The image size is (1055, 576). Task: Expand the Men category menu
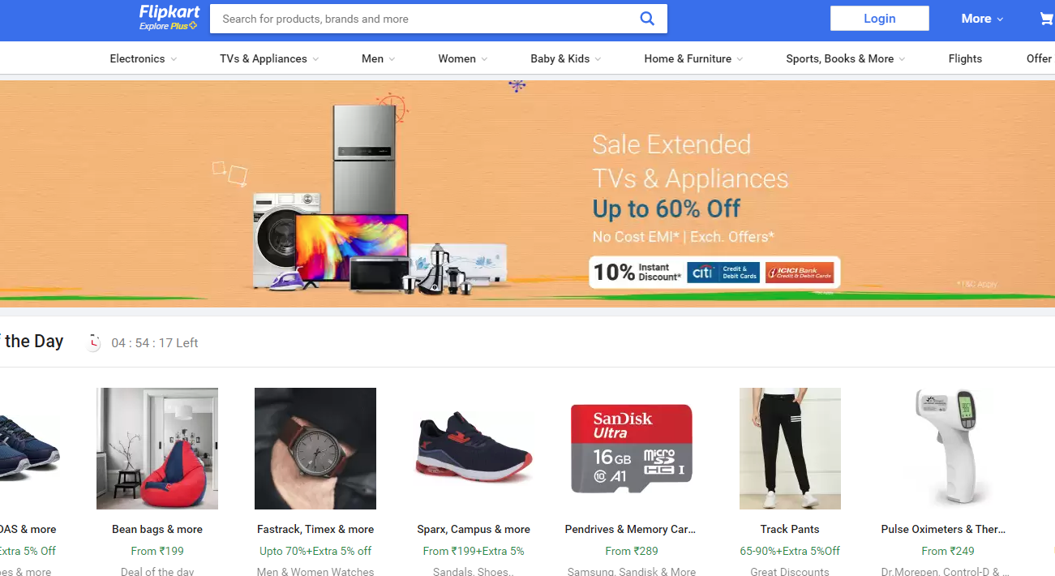(379, 58)
